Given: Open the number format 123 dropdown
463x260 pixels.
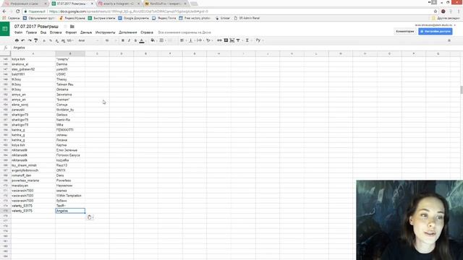Looking at the screenshot, I should (69, 40).
